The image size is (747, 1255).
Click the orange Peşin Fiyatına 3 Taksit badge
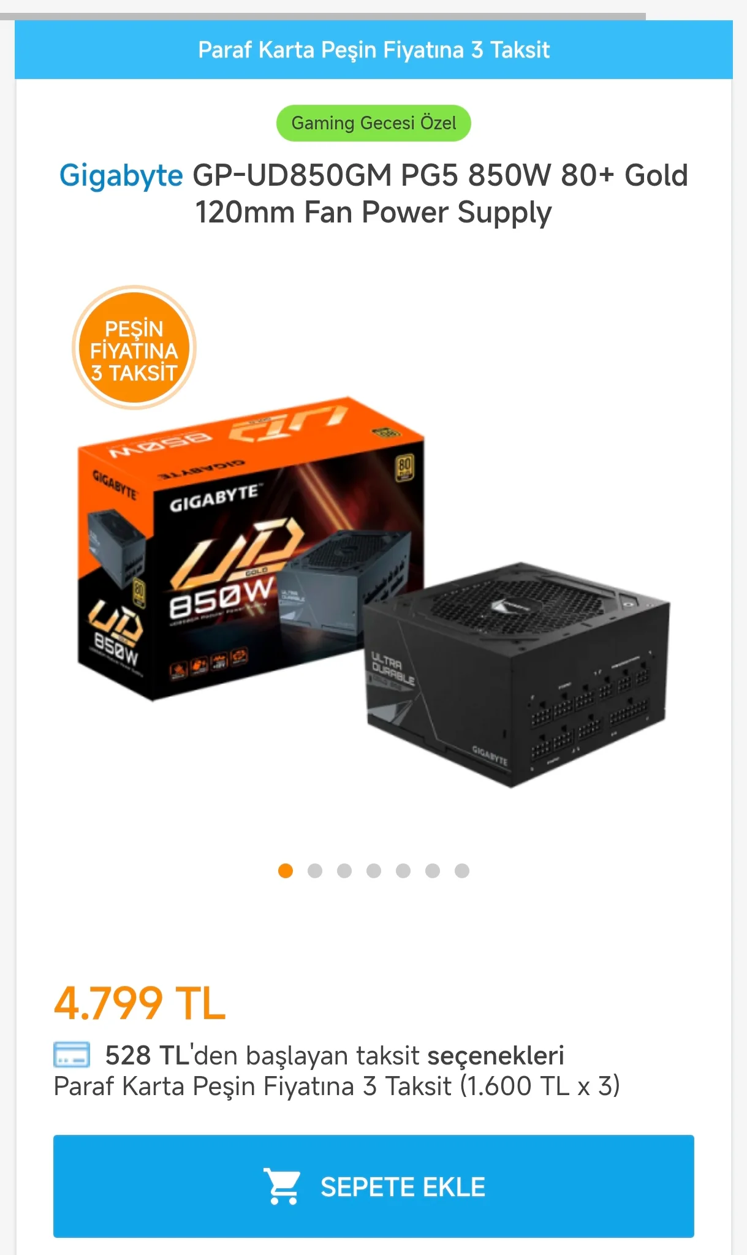[x=134, y=347]
